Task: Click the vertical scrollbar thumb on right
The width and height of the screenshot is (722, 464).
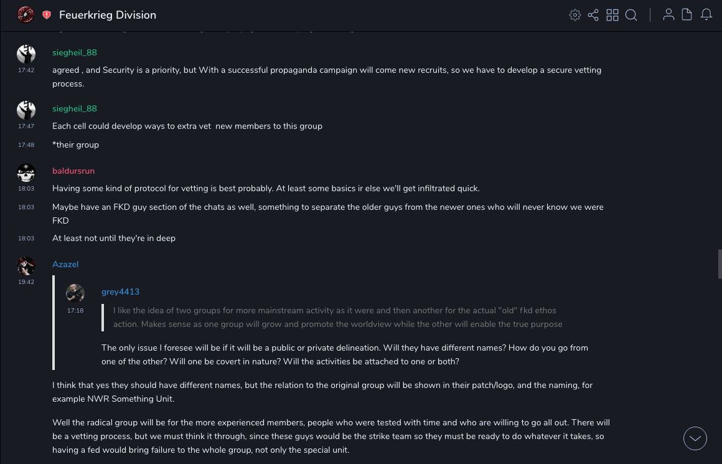Action: pyautogui.click(x=720, y=264)
